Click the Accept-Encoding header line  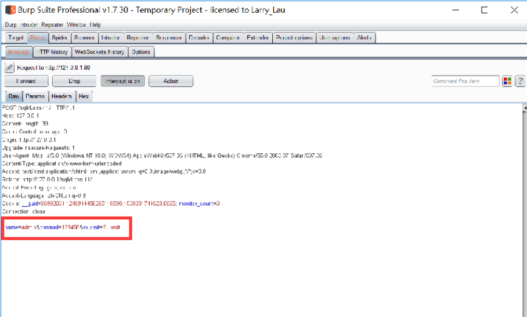(x=39, y=188)
